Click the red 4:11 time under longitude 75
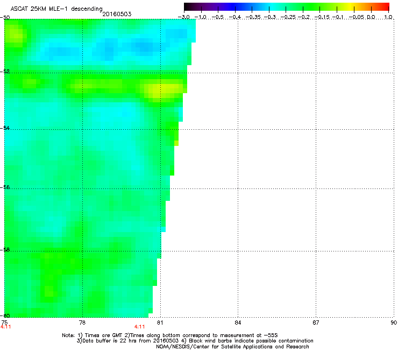 click(x=5, y=327)
